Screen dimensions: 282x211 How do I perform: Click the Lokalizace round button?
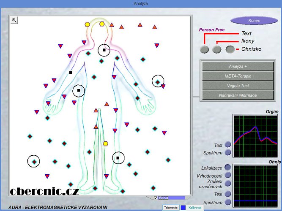coord(228,168)
